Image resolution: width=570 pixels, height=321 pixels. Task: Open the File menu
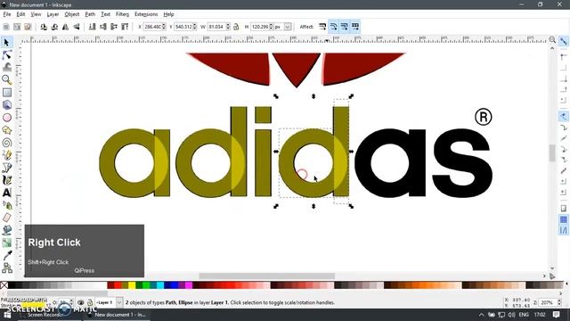[7, 14]
